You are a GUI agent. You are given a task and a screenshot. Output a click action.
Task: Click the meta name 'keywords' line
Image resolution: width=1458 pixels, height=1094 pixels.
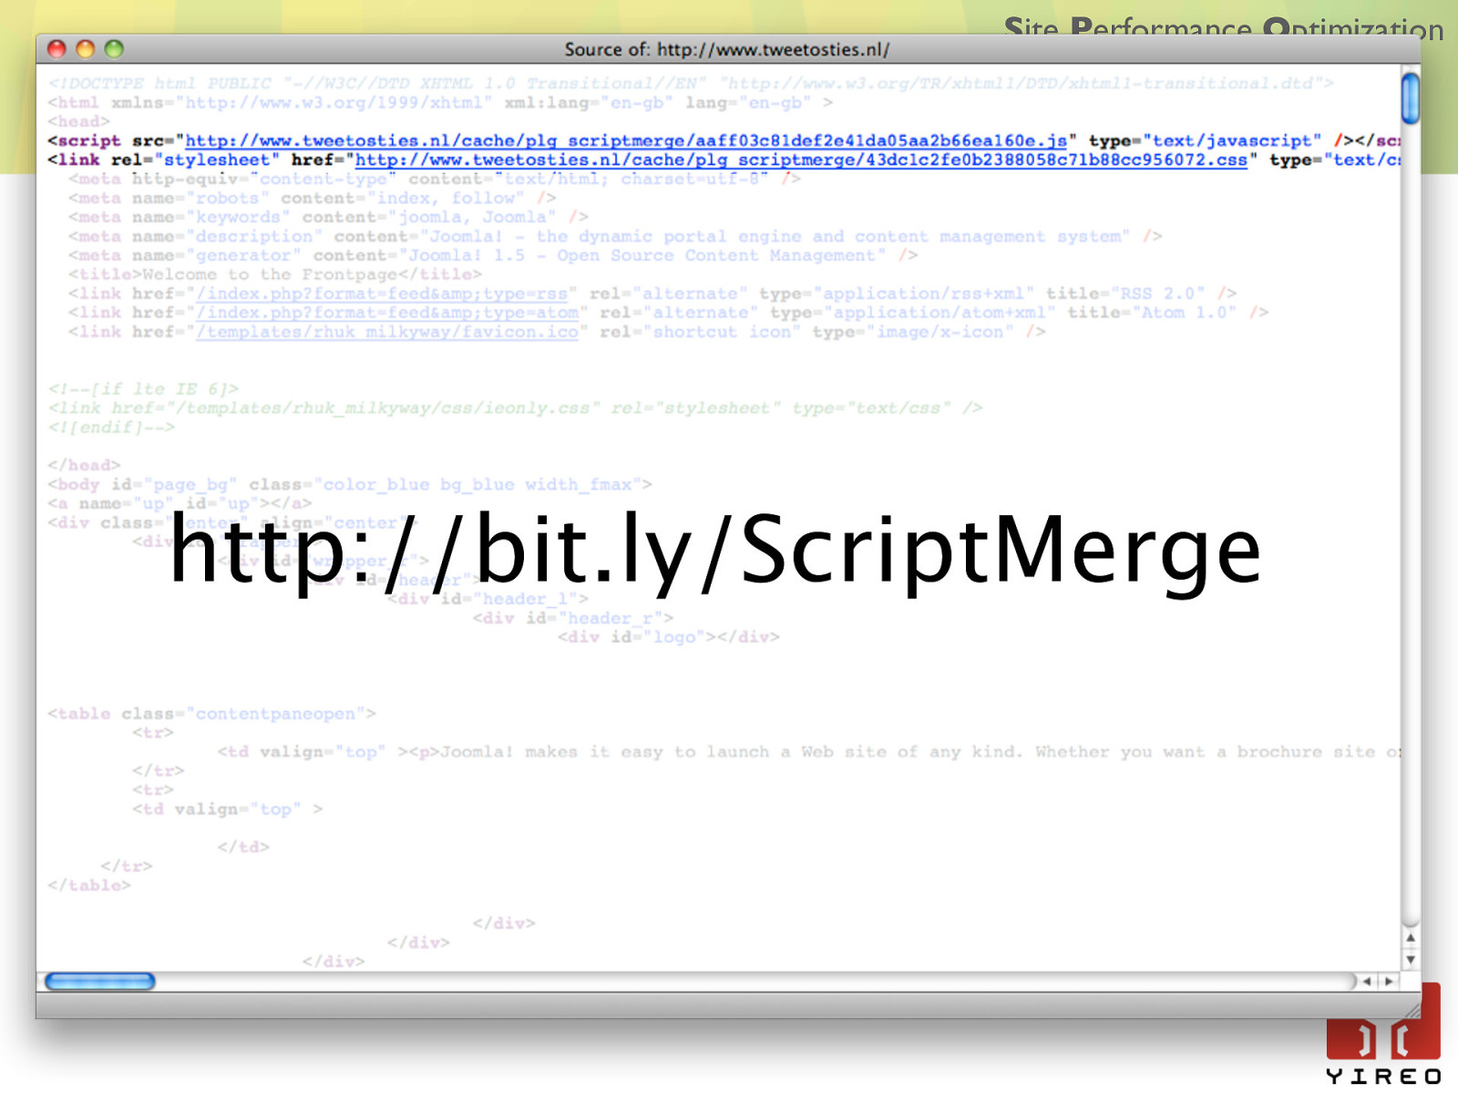click(328, 217)
